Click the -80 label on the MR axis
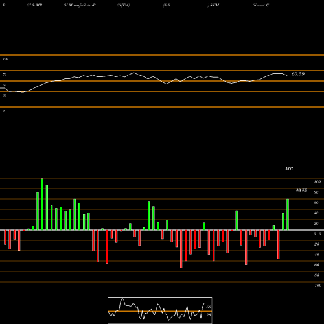The image size is (324, 324). coord(316,275)
